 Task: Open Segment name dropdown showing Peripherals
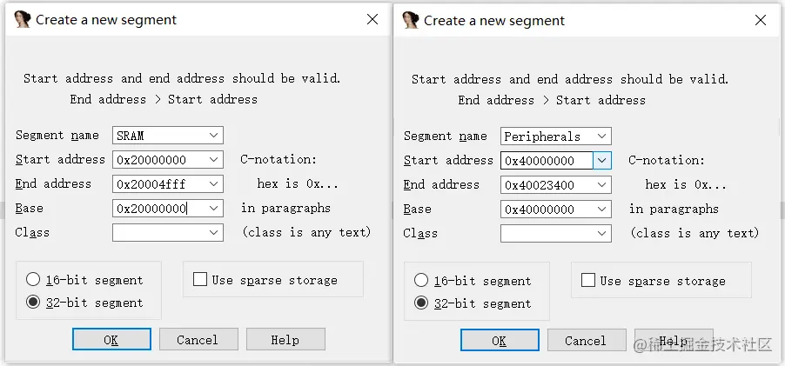[601, 136]
